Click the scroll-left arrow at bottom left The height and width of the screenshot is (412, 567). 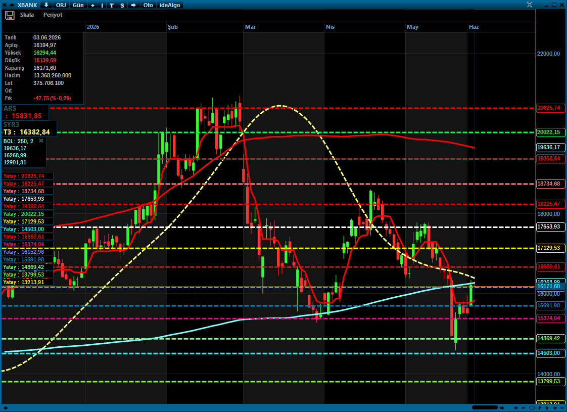(5, 407)
